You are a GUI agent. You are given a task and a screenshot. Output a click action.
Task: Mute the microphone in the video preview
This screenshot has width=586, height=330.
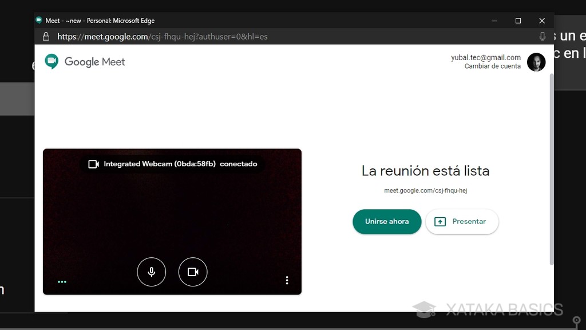coord(151,272)
